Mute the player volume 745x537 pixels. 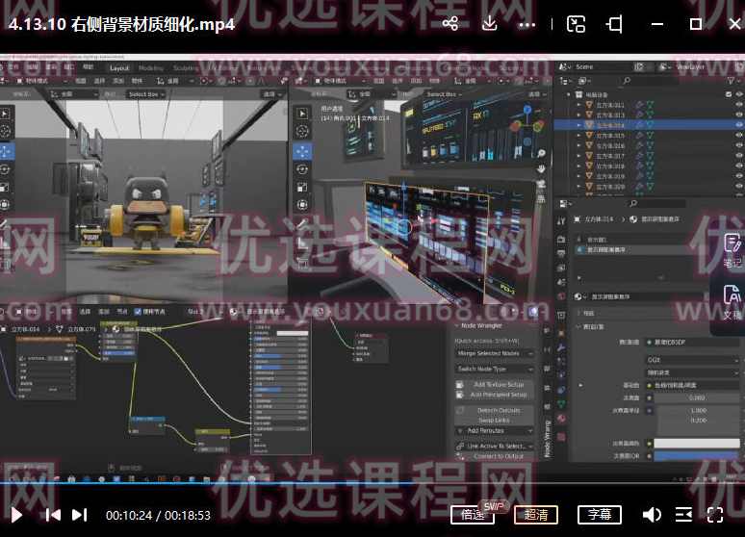tap(652, 515)
